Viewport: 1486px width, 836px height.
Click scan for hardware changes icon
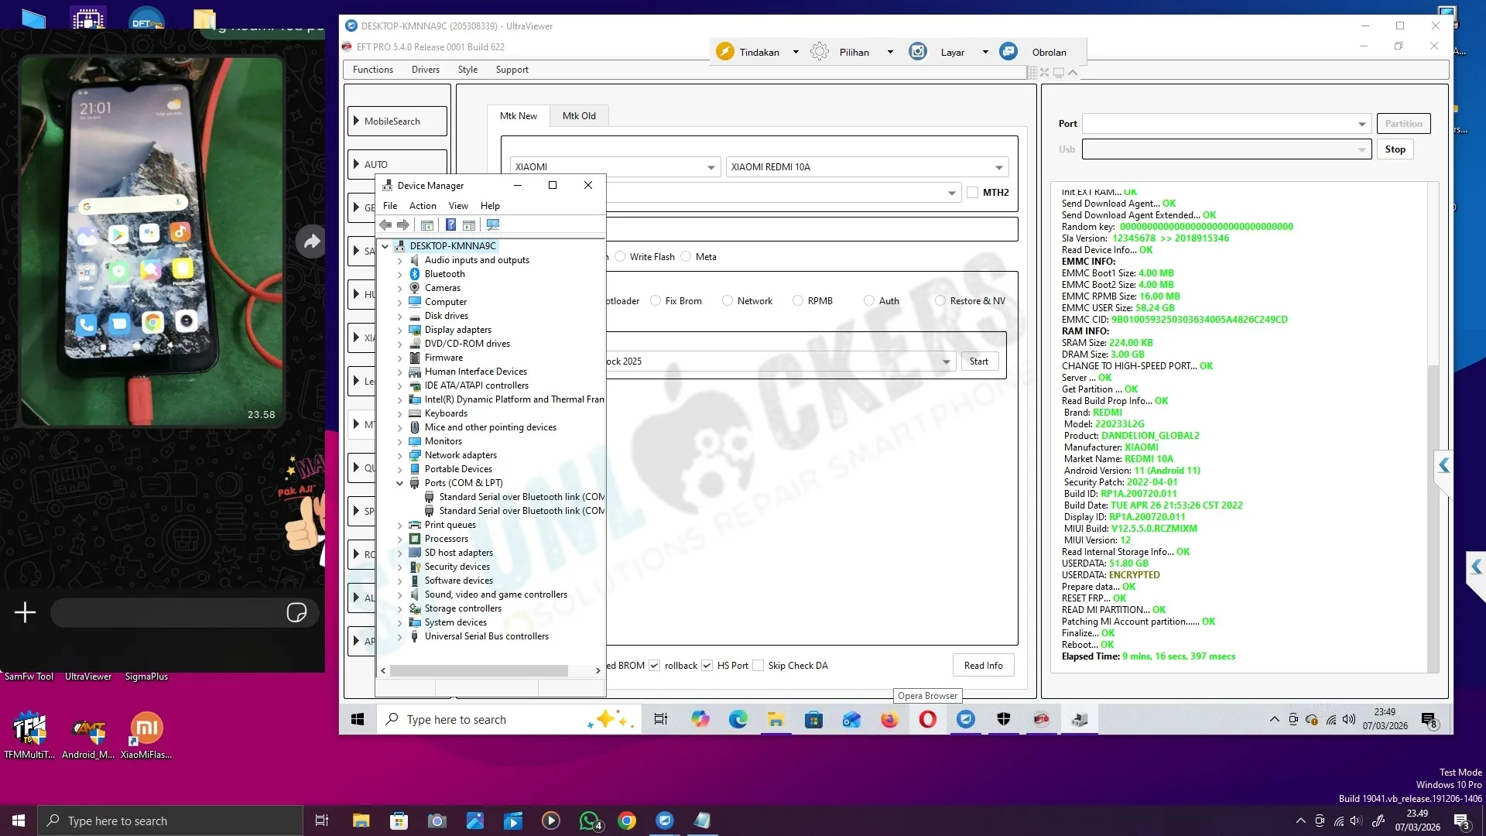click(493, 225)
